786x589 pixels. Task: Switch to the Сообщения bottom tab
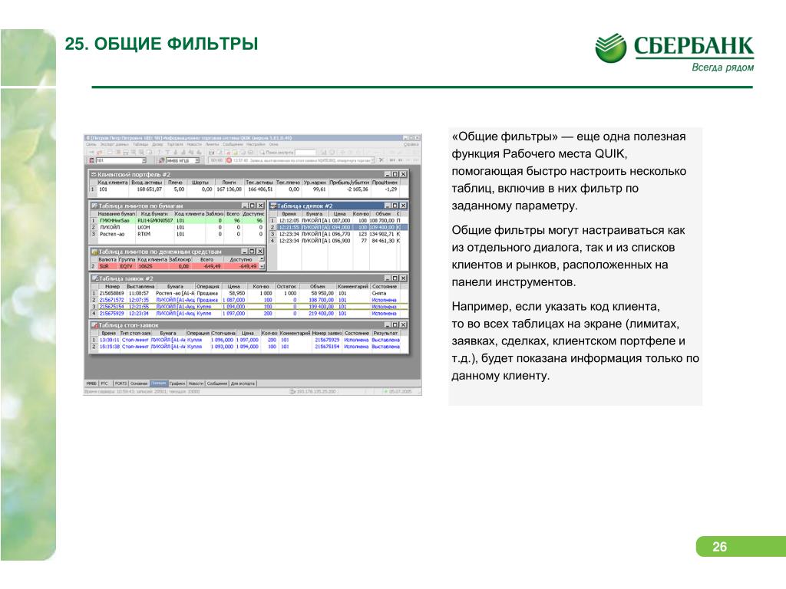pyautogui.click(x=217, y=383)
